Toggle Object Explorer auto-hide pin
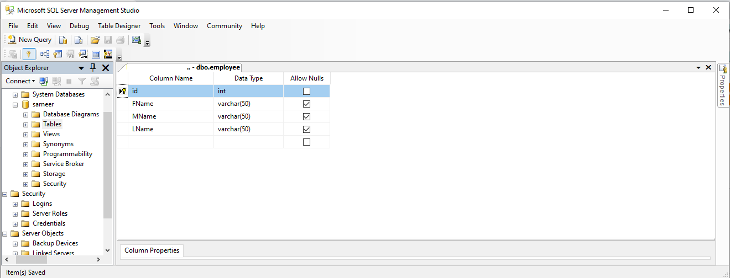730x278 pixels. coord(93,67)
